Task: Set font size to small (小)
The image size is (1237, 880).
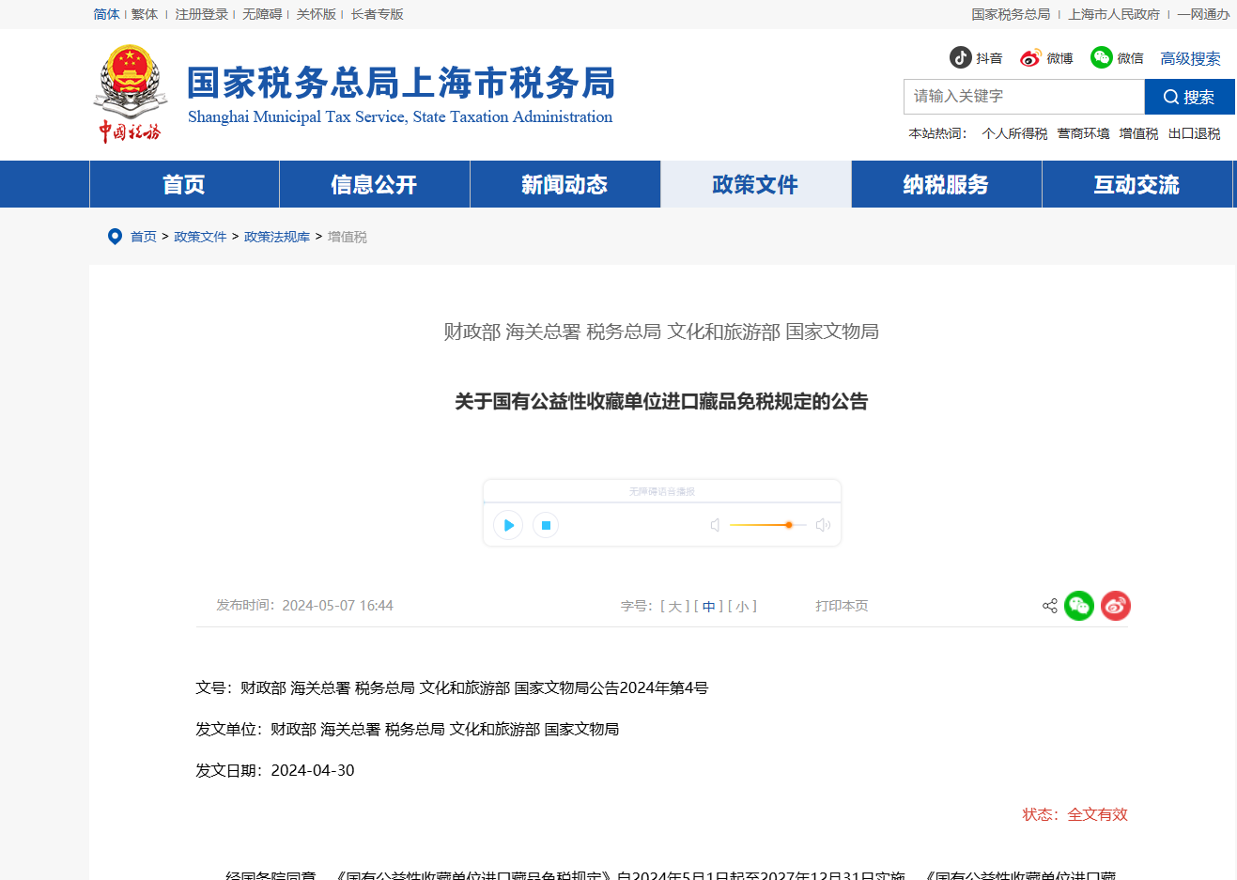Action: (742, 607)
